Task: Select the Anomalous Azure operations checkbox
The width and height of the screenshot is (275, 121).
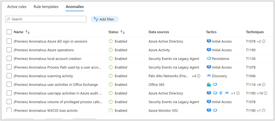Action: tap(9, 50)
